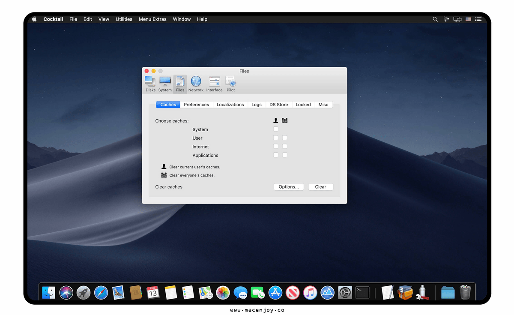The image size is (514, 315).
Task: Open TextEdit document icon in Dock
Action: tap(387, 293)
